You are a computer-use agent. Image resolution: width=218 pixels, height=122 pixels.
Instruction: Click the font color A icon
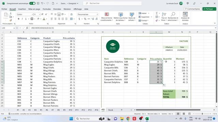(x=44, y=19)
